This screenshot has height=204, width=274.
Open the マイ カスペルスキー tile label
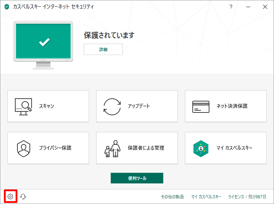pyautogui.click(x=234, y=148)
